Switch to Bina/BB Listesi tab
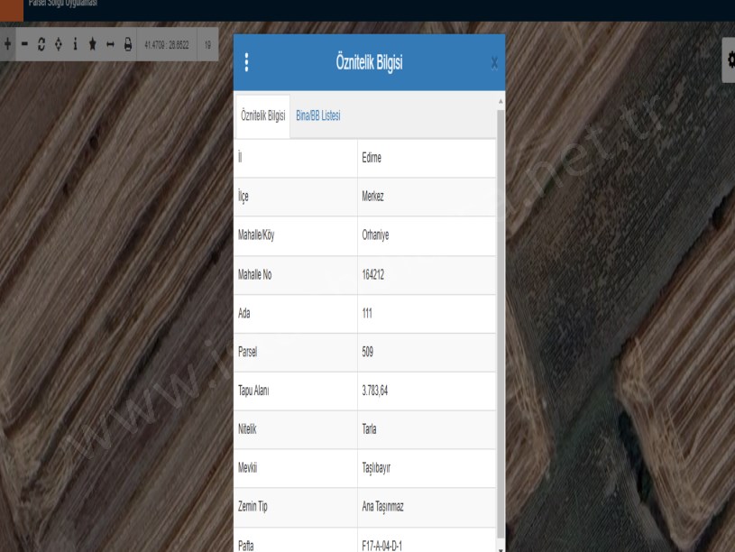This screenshot has height=552, width=735. (317, 115)
